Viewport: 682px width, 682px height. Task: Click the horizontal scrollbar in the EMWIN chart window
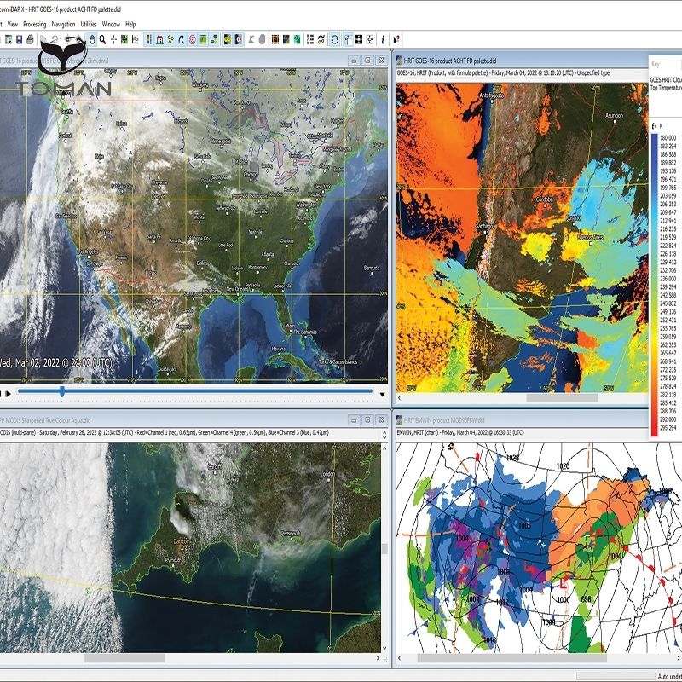(x=512, y=658)
